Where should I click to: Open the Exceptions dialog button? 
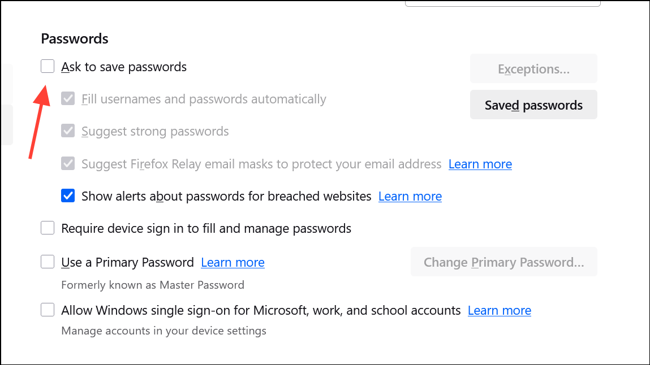(533, 69)
